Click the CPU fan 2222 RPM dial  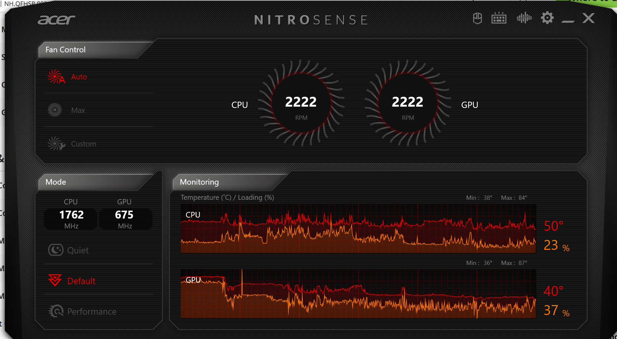[301, 103]
